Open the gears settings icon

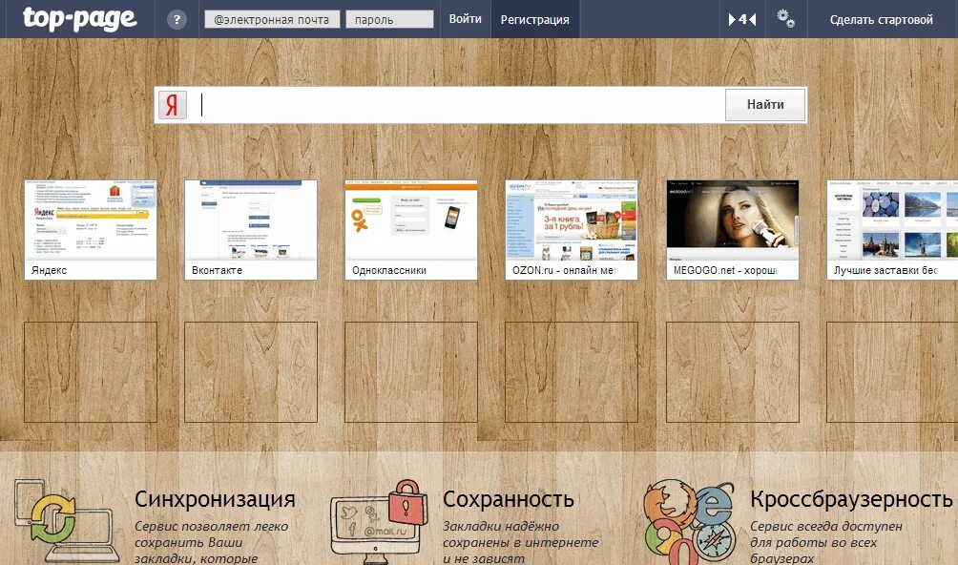click(785, 19)
